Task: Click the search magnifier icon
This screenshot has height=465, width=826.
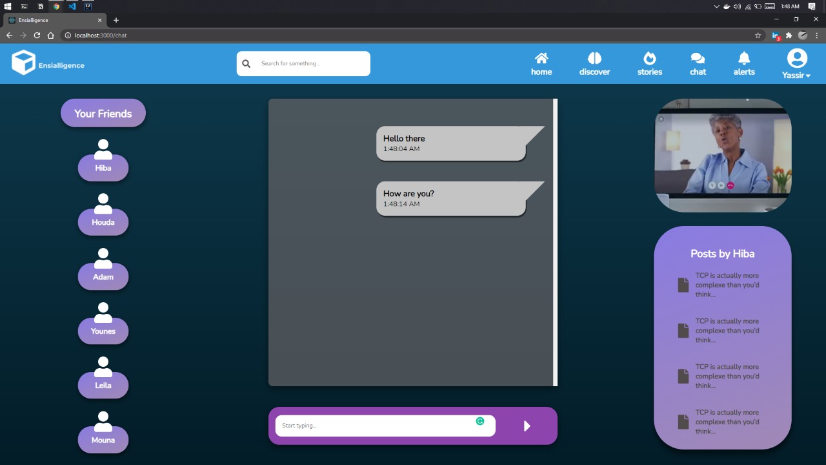Action: 246,63
